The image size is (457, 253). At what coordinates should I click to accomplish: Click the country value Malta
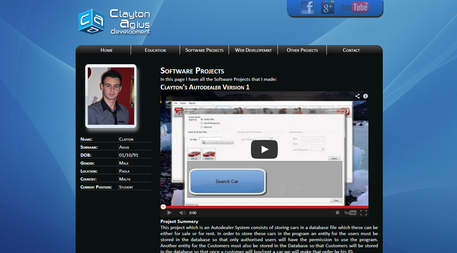click(125, 179)
